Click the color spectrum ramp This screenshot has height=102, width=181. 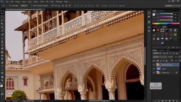click(166, 24)
